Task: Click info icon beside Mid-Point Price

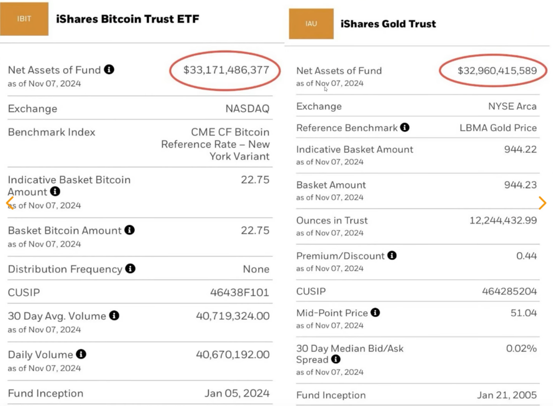Action: tap(375, 313)
